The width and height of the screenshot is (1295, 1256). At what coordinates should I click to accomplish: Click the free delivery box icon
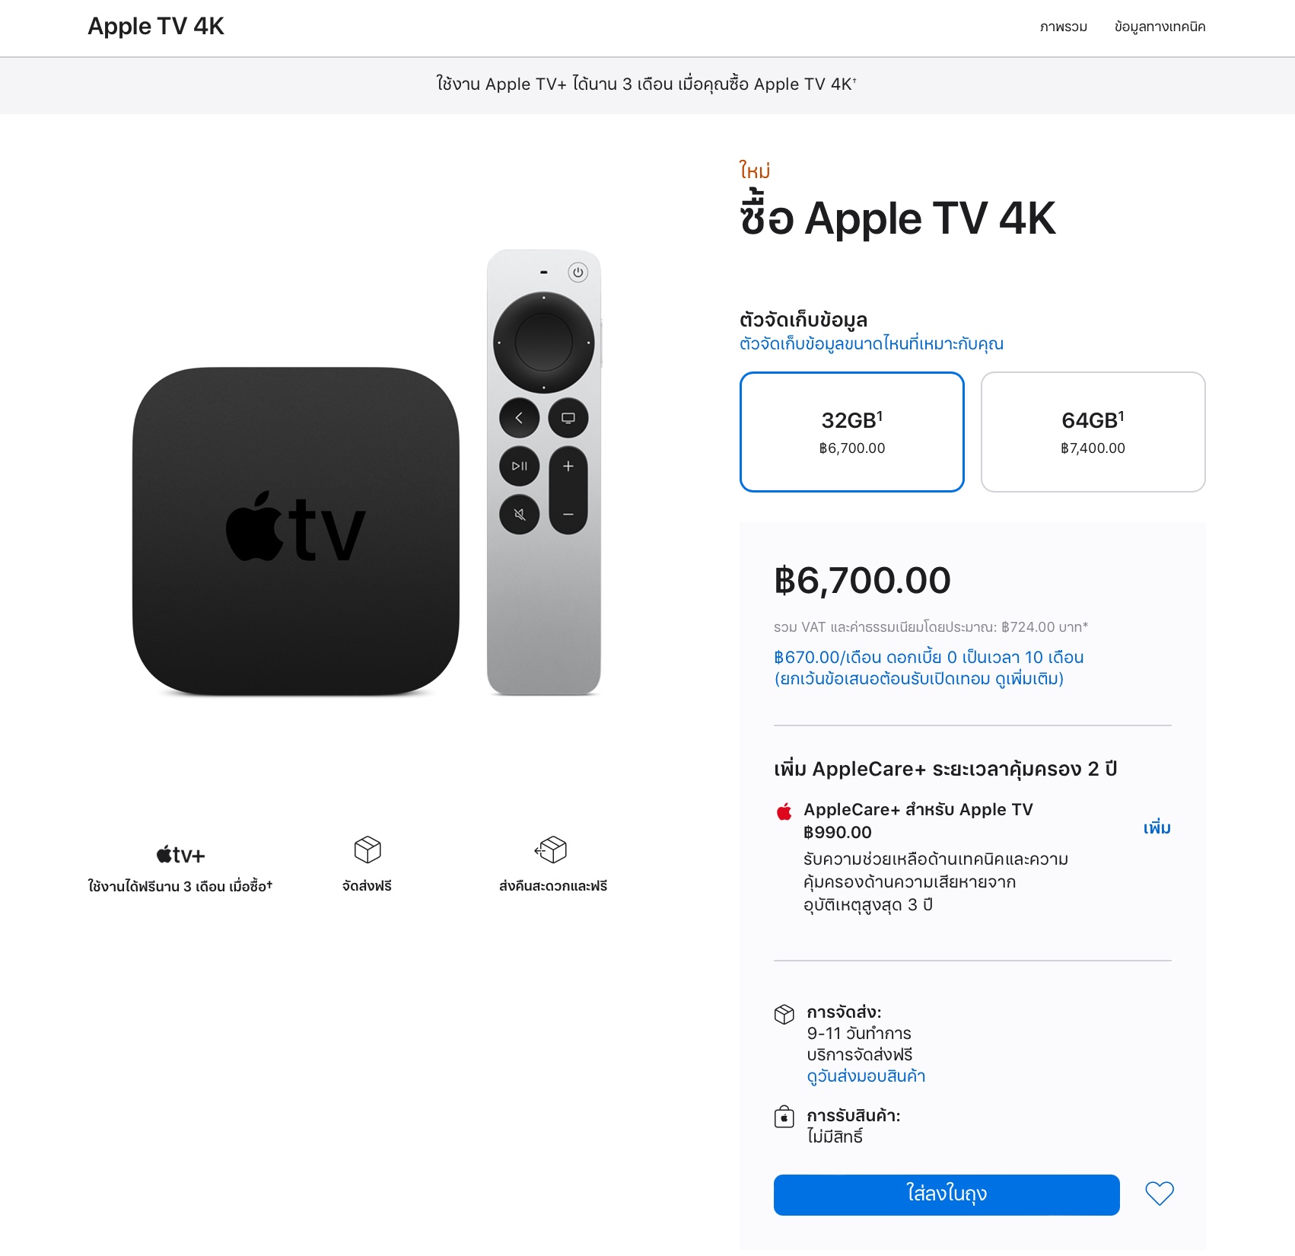(367, 850)
